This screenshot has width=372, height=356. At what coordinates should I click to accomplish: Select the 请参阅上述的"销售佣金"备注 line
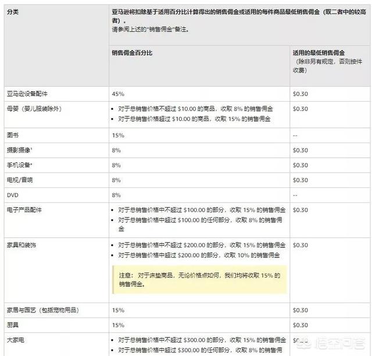click(151, 30)
